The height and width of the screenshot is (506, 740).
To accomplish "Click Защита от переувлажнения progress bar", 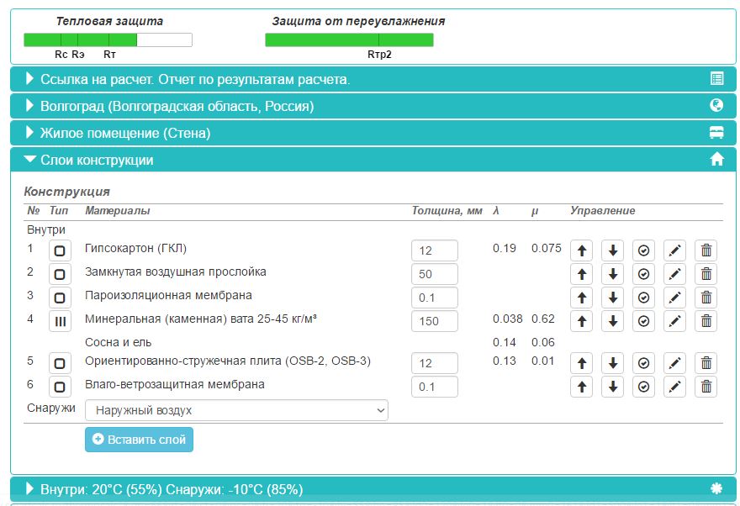I will point(349,40).
